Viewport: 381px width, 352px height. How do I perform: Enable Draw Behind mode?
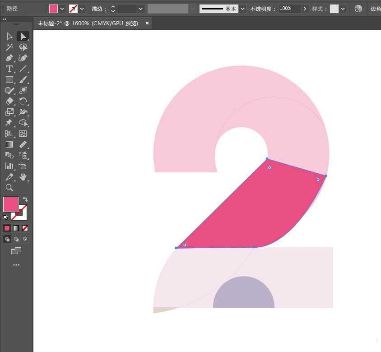(16, 239)
